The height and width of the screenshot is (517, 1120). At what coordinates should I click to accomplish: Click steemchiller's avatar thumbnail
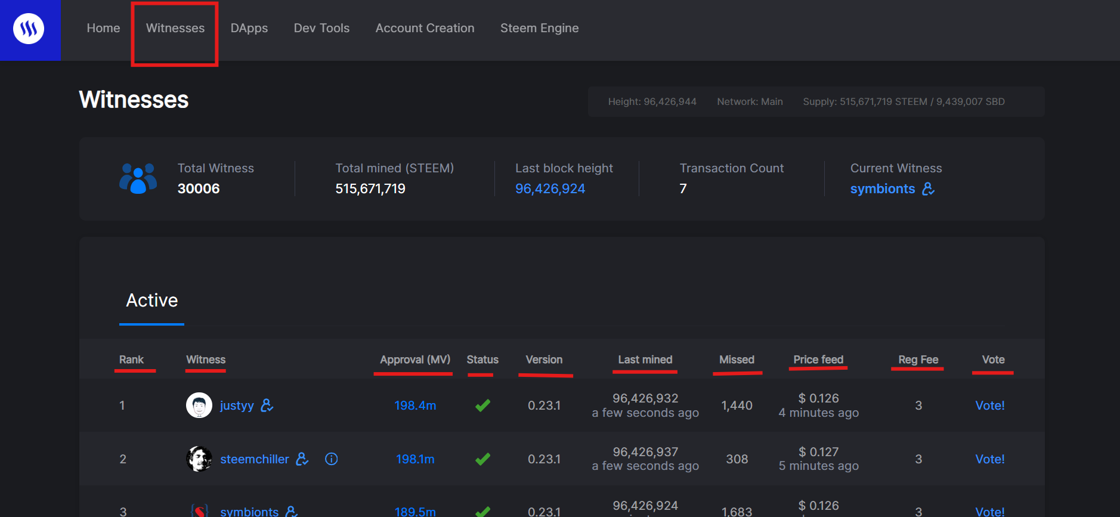199,459
